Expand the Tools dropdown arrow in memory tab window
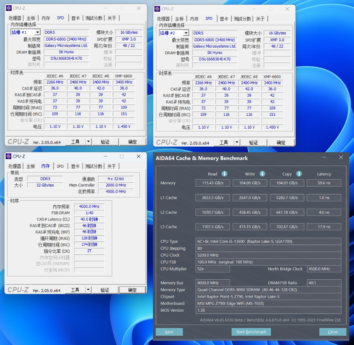 [x=88, y=290]
